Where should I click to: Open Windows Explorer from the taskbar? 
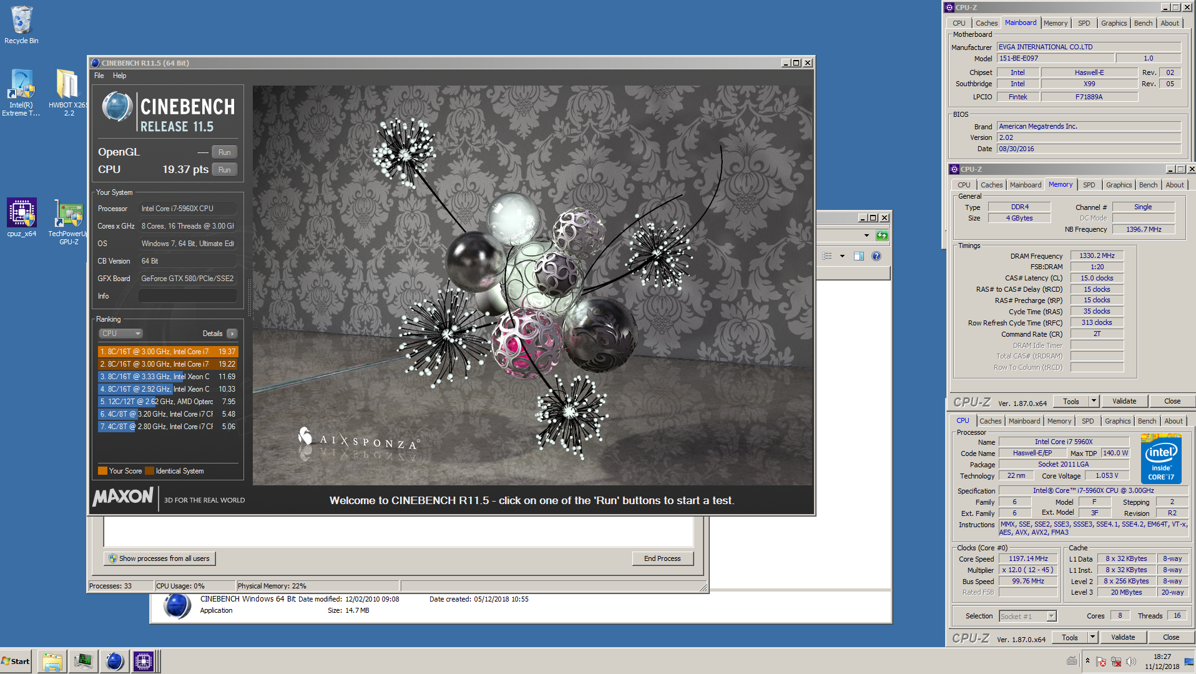[52, 662]
